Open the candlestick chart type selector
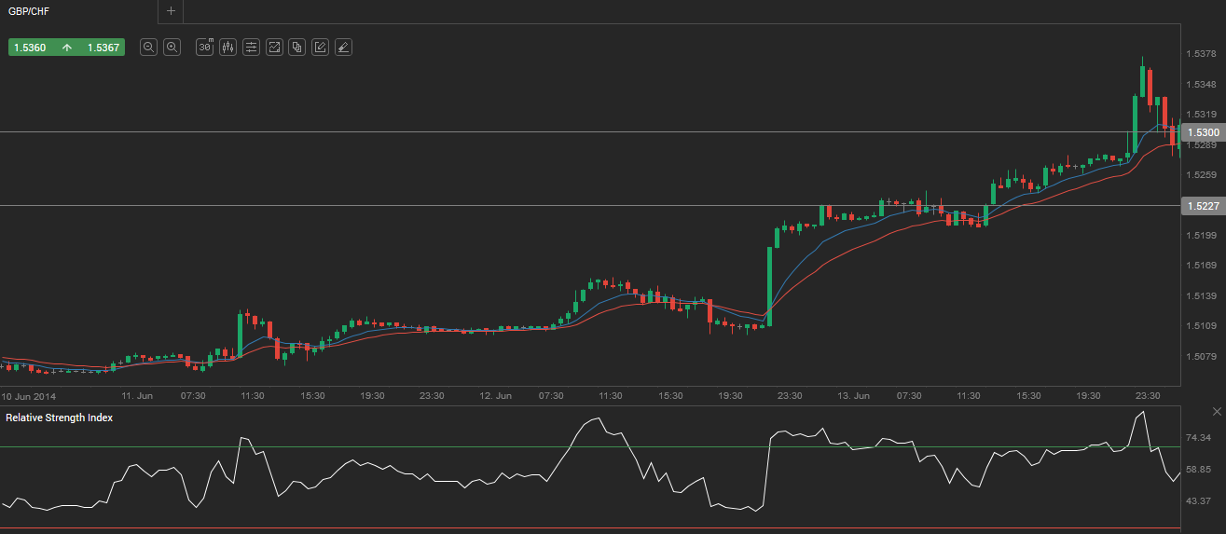 point(227,47)
